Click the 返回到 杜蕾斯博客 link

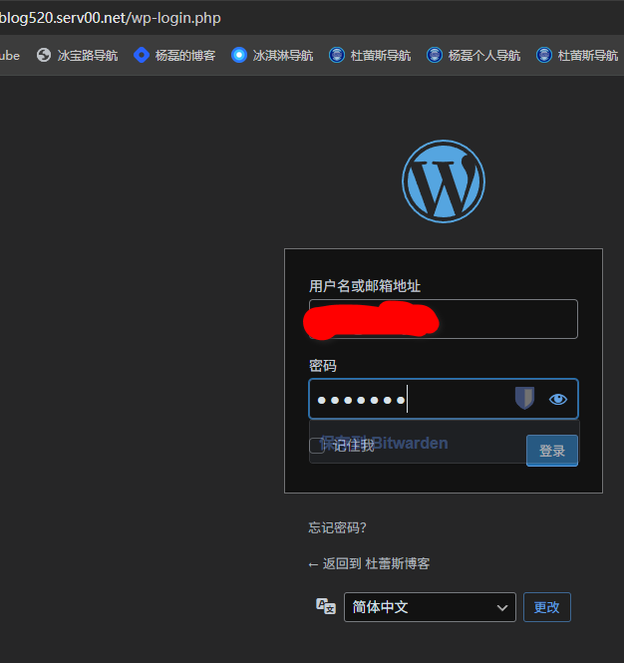[370, 563]
